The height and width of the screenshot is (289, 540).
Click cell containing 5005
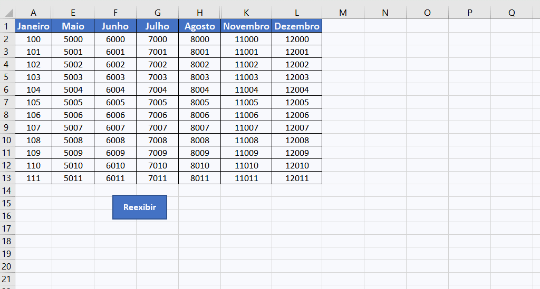click(73, 102)
